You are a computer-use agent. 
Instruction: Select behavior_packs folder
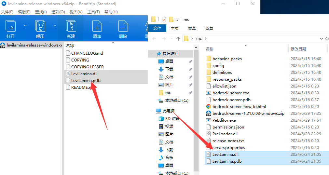pos(227,59)
